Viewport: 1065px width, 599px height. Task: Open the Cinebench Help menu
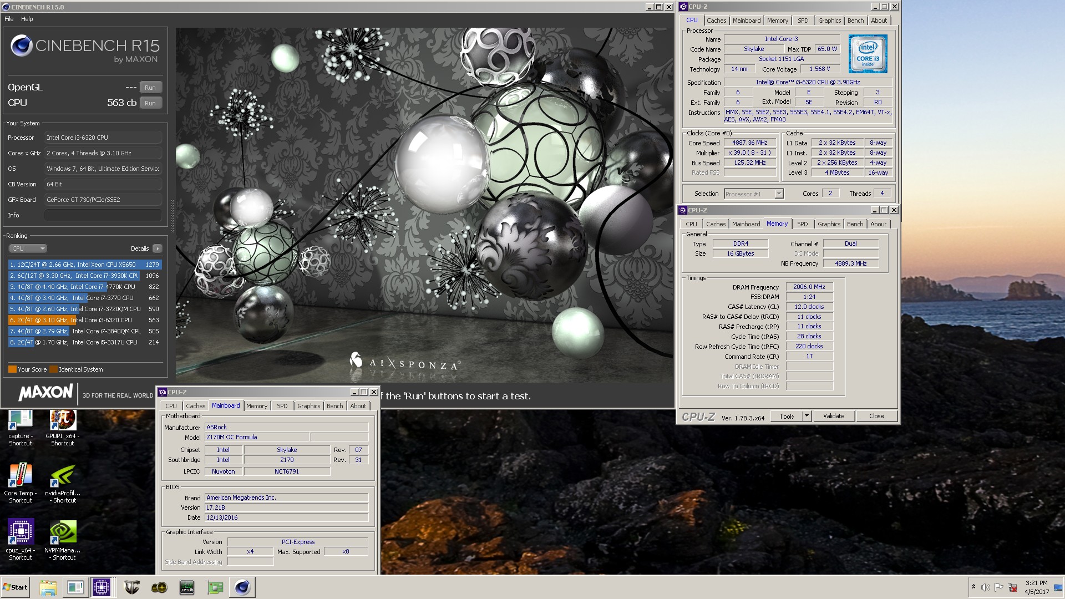(27, 19)
